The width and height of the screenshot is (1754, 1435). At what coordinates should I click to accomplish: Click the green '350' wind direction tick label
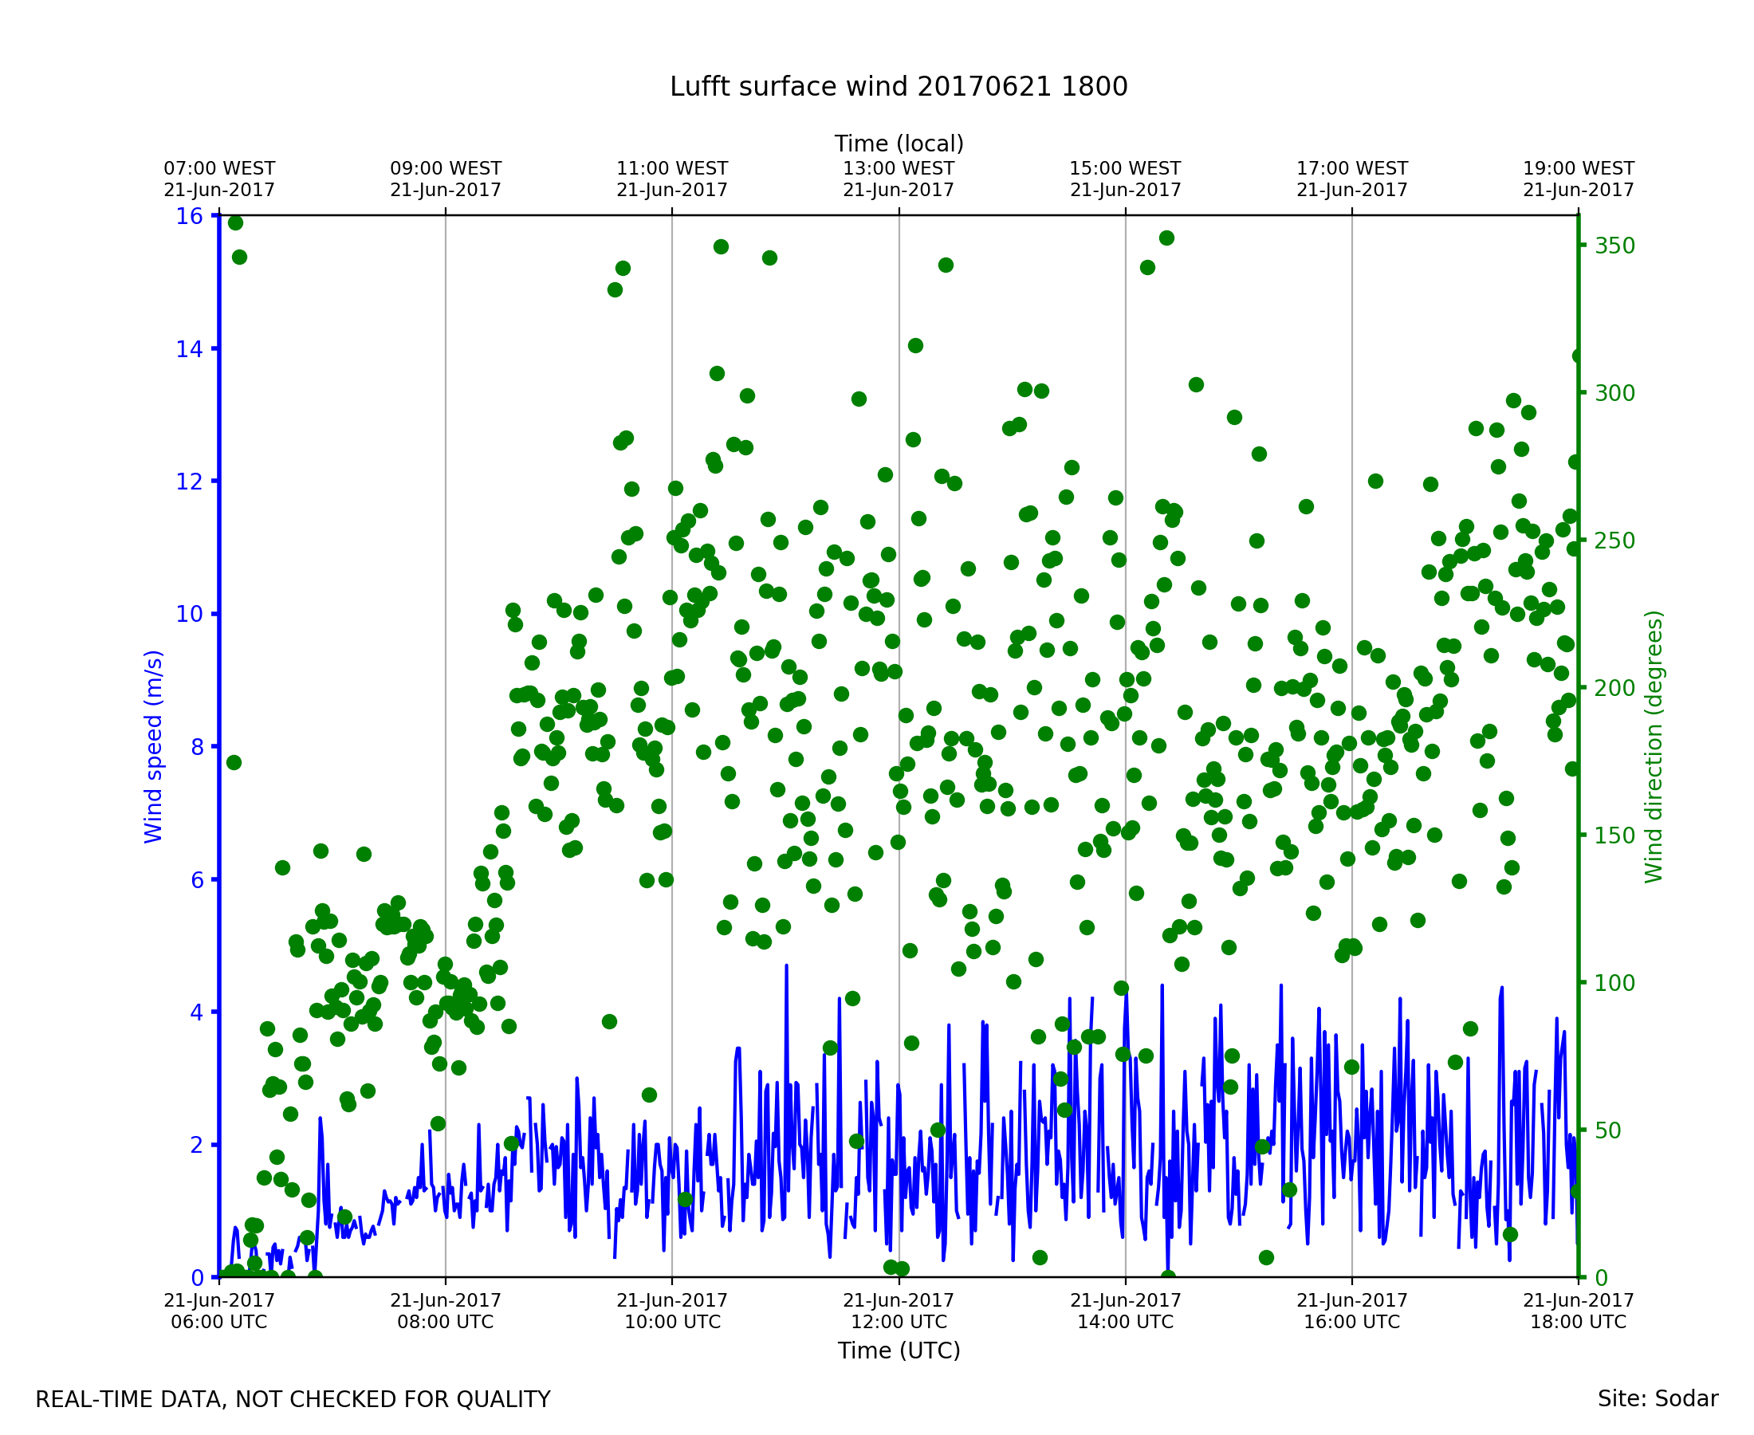click(1615, 246)
